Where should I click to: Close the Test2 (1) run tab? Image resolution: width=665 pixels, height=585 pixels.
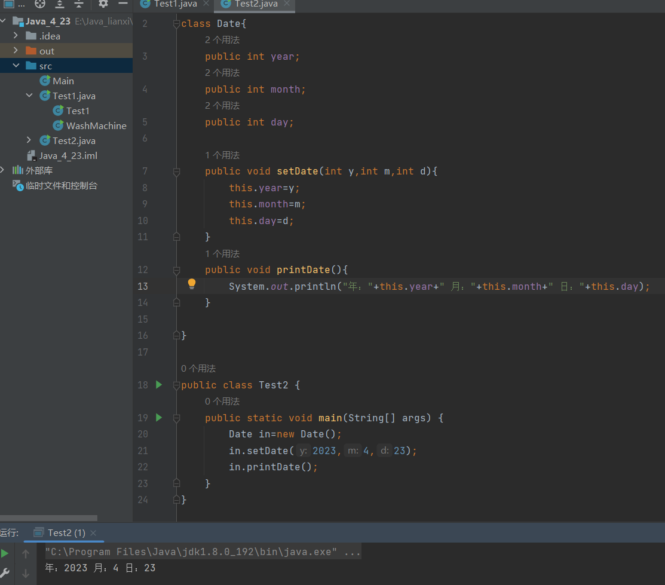tap(93, 532)
